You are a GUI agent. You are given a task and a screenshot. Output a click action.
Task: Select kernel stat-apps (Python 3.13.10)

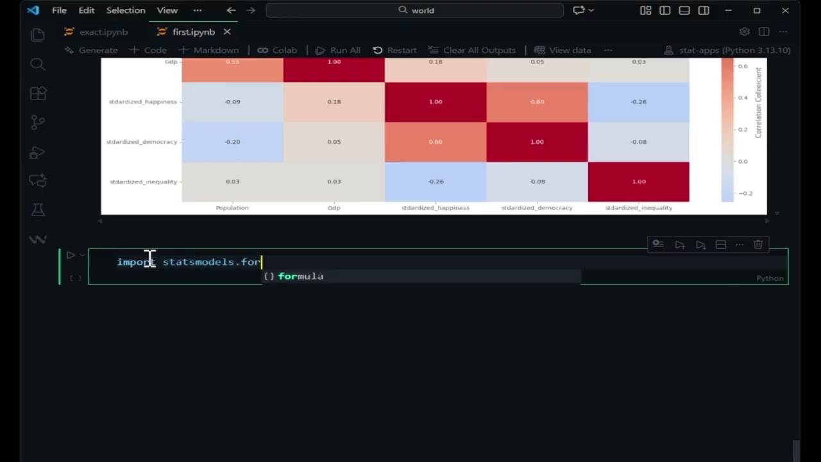(x=727, y=50)
